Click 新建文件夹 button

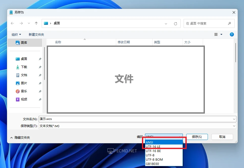pyautogui.click(x=36, y=35)
